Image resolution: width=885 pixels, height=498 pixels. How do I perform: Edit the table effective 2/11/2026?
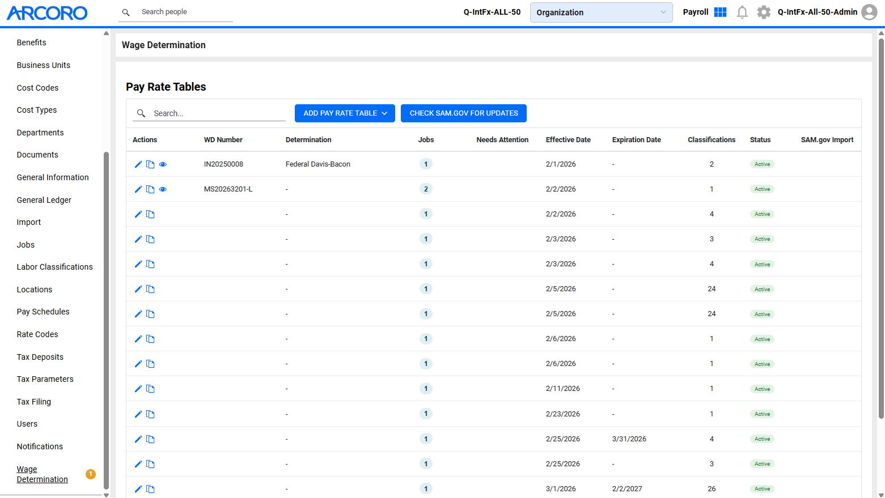pos(138,389)
